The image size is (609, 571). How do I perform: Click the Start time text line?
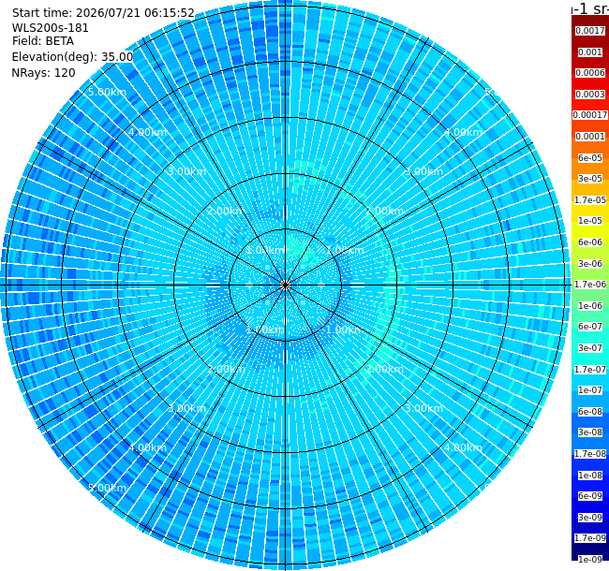pyautogui.click(x=103, y=13)
